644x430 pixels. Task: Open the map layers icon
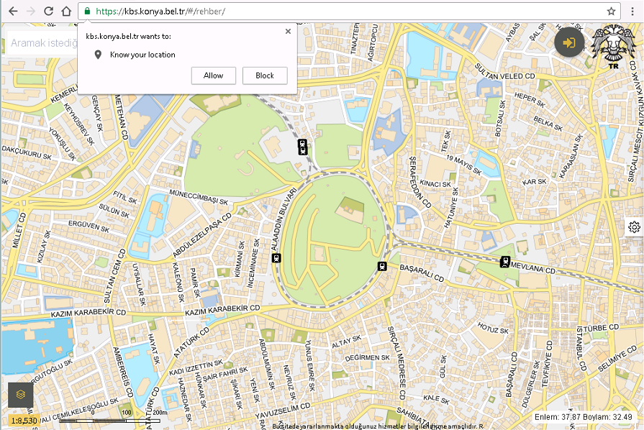tap(21, 394)
